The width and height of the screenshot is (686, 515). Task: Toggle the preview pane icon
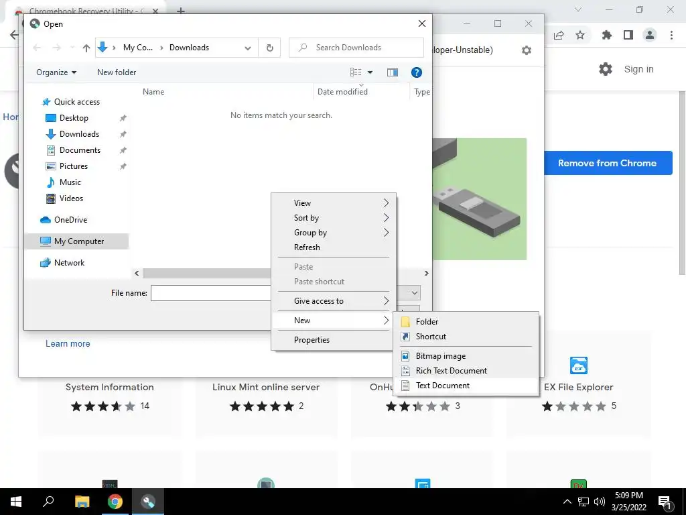click(x=393, y=72)
